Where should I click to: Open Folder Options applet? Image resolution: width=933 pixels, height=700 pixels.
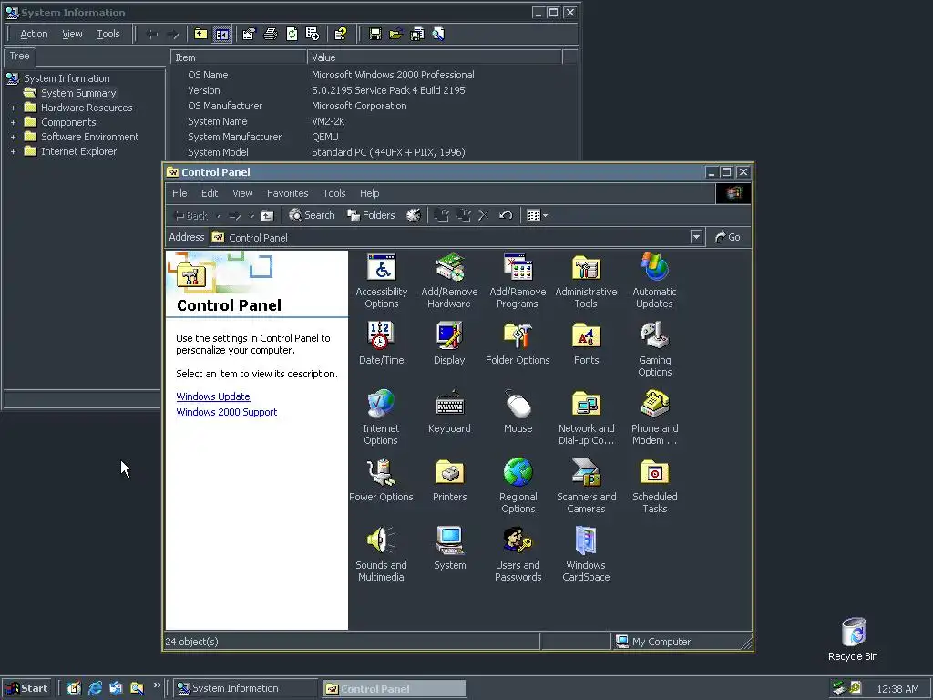tap(518, 343)
